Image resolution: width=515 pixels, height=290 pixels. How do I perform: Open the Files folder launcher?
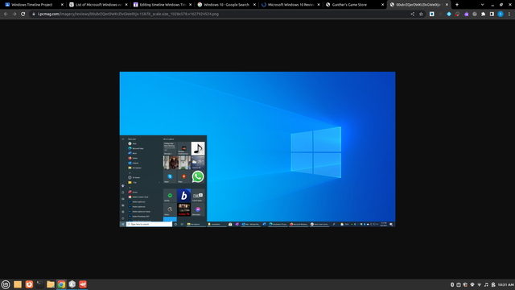point(51,284)
